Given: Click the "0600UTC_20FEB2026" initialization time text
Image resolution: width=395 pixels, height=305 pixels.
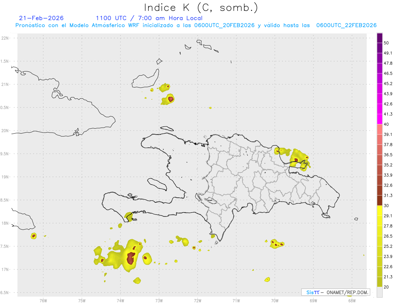Looking at the screenshot, I should [x=224, y=25].
